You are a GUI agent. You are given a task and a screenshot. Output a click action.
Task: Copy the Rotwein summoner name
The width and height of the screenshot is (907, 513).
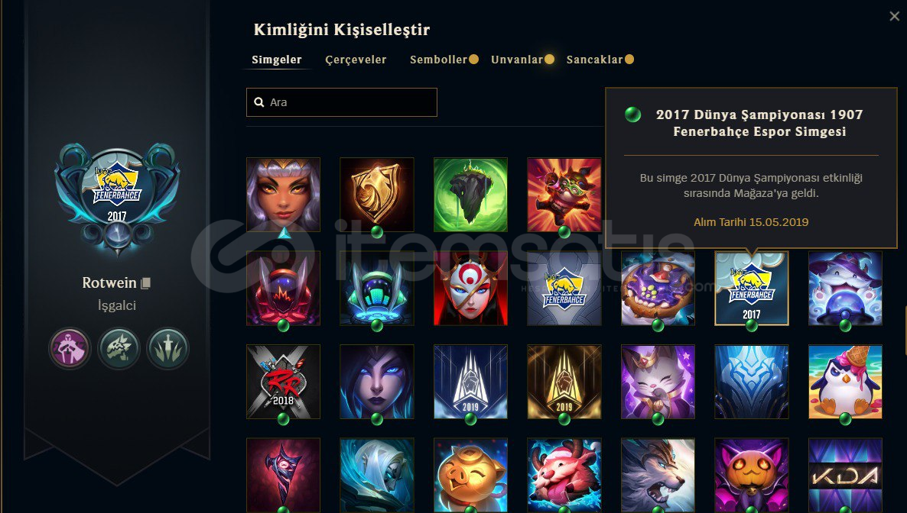point(146,283)
